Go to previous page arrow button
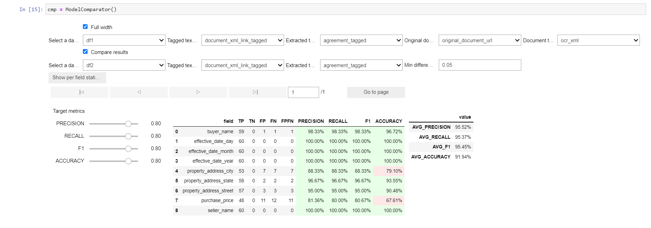This screenshot has height=228, width=651. coord(139,92)
